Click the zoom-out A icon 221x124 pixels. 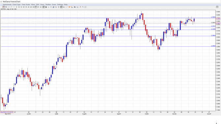[x=83, y=7]
